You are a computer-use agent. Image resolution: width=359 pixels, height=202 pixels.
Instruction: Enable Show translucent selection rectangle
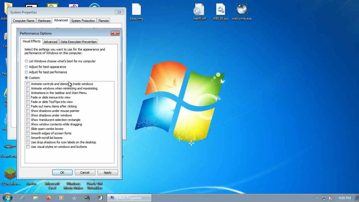click(28, 120)
